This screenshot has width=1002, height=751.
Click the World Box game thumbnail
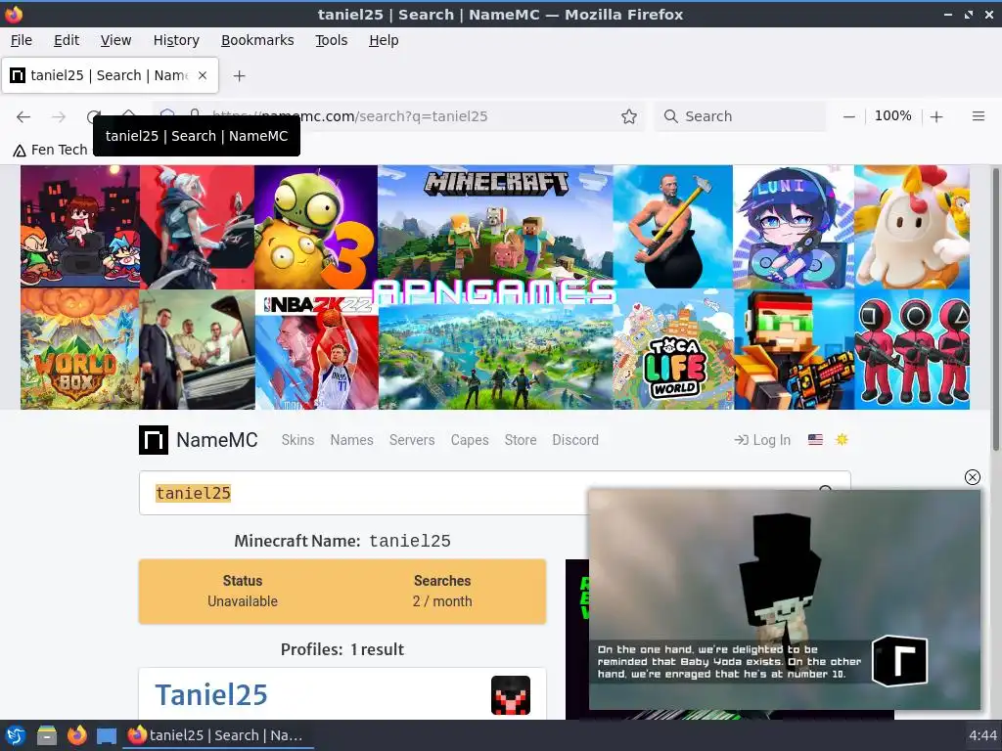pos(80,349)
